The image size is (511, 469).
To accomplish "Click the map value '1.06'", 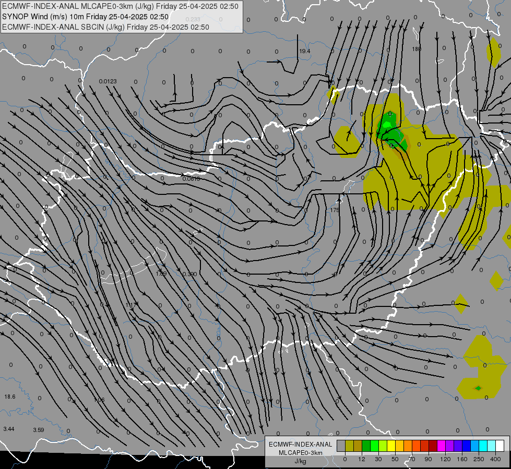I will (x=99, y=400).
